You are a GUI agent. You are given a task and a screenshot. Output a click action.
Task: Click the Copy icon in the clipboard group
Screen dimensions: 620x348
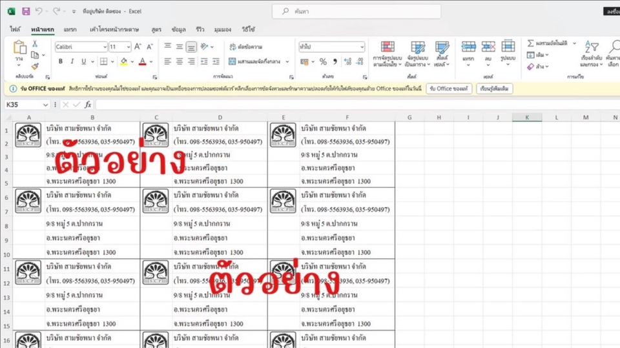(x=35, y=55)
